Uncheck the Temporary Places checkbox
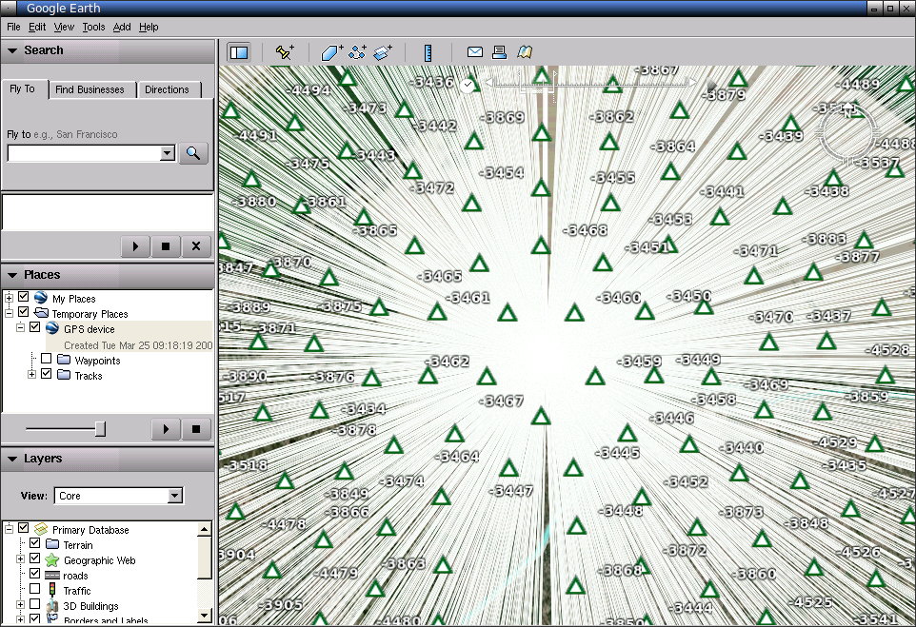916x627 pixels. point(24,312)
